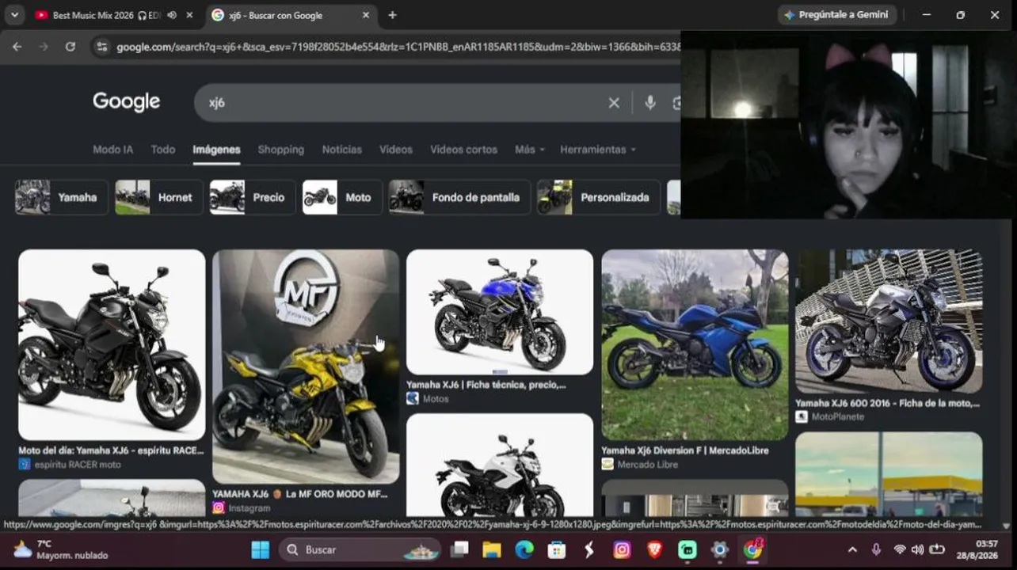Go to Google home via logo
Screen dimensions: 1017x570
pos(126,101)
